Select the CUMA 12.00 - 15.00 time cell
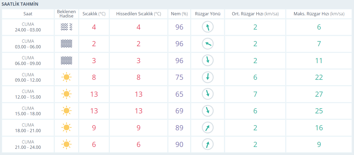354x155 pixels. click(x=28, y=94)
